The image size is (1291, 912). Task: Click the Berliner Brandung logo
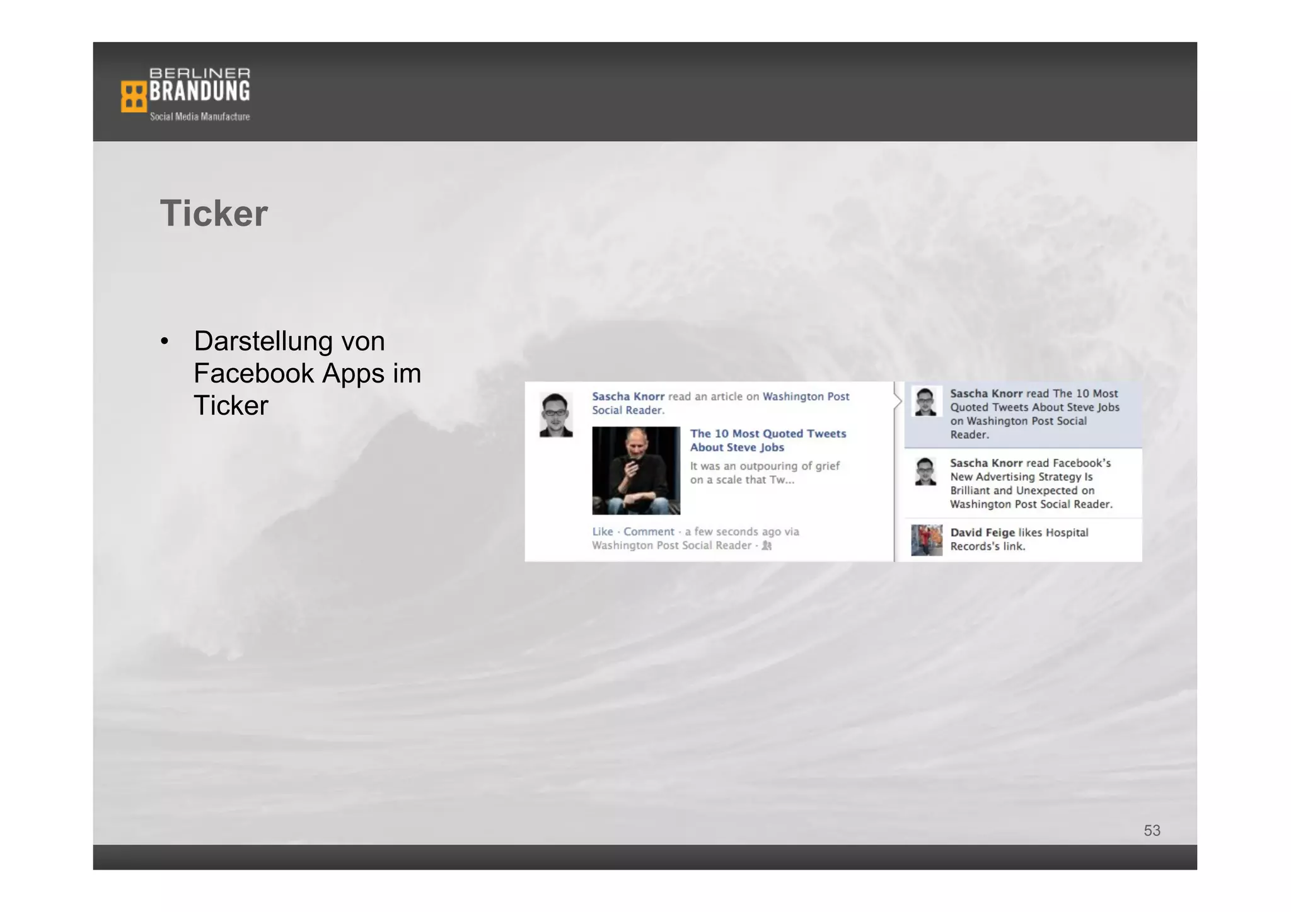click(x=185, y=94)
